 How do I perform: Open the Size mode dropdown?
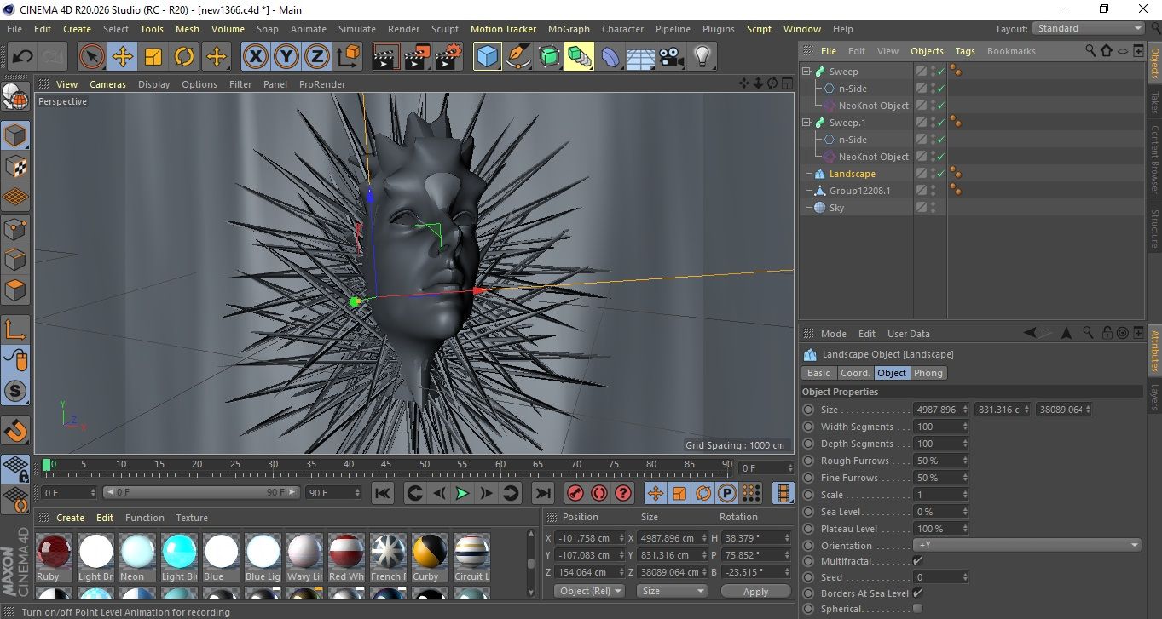point(673,591)
